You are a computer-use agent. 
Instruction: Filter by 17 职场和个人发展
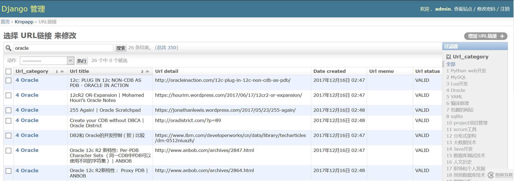[466, 168]
